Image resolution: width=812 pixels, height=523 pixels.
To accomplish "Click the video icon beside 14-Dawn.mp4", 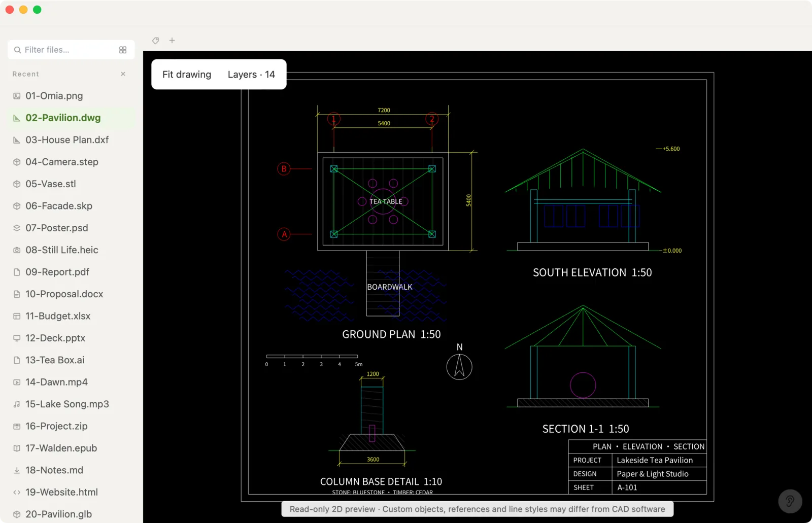I will pyautogui.click(x=17, y=382).
